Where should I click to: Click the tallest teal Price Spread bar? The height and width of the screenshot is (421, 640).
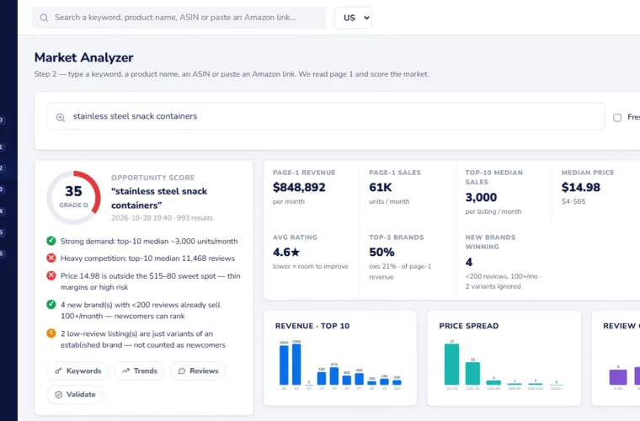(451, 365)
